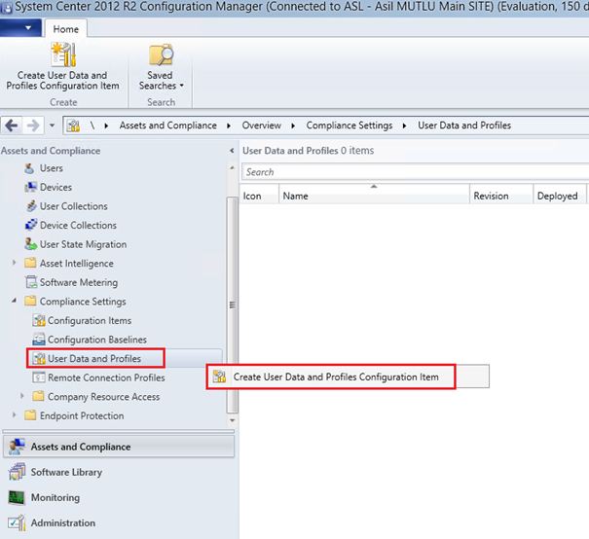
Task: Collapse the navigation pane with the arrow
Action: 232,151
